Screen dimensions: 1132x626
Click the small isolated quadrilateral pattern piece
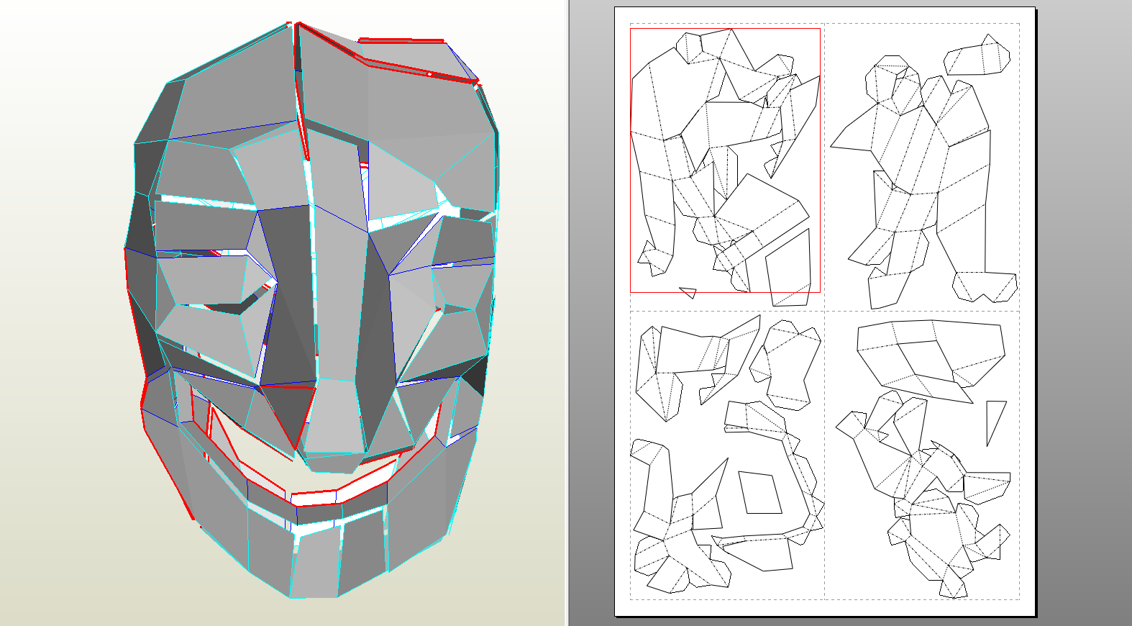(760, 493)
